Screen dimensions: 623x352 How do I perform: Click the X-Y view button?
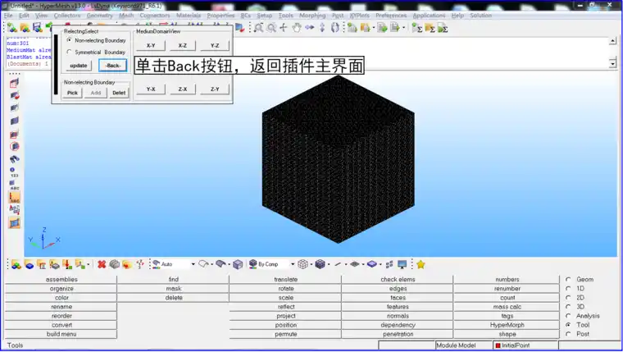[151, 45]
